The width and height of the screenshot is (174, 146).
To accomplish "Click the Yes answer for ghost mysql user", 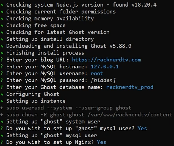I will (x=142, y=129).
